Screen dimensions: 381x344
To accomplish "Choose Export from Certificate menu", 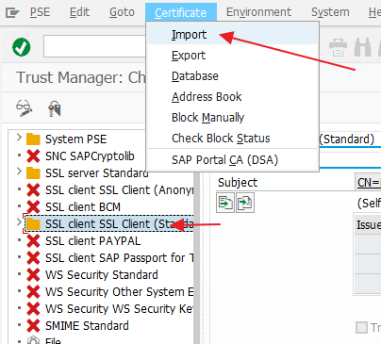I will pos(232,56).
